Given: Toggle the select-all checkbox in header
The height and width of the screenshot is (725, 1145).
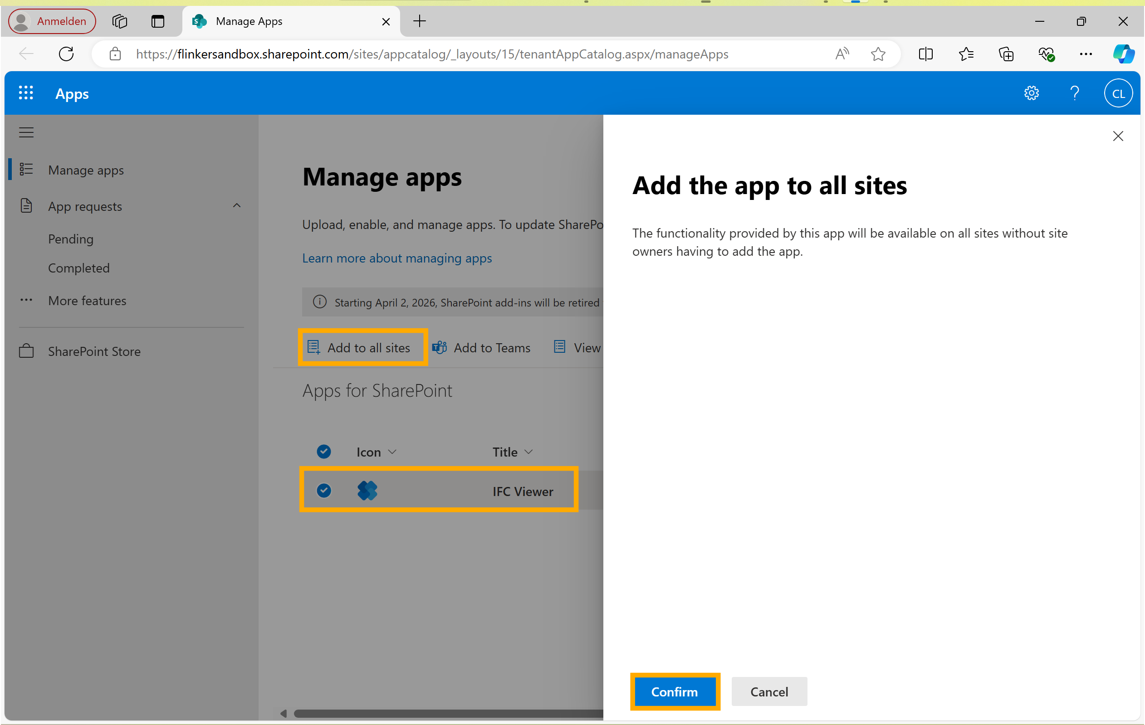Looking at the screenshot, I should click(x=324, y=451).
